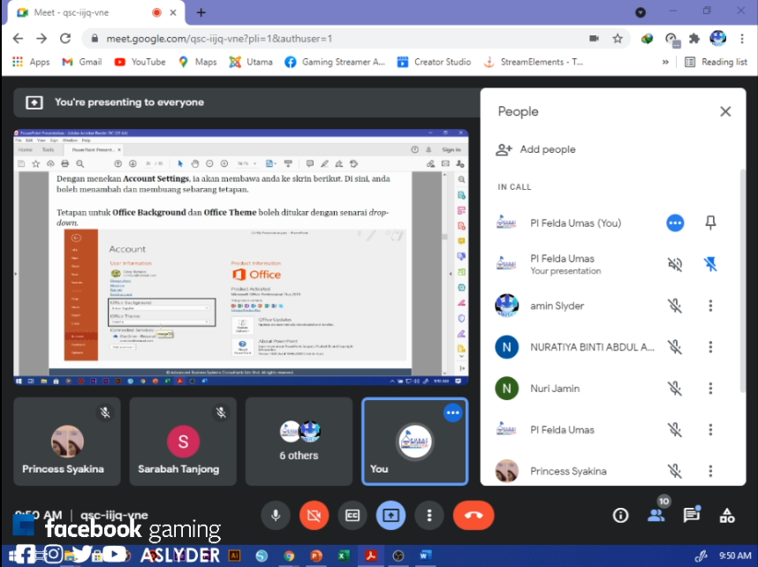
Task: Open more options for Nuri Jamin
Action: (710, 389)
